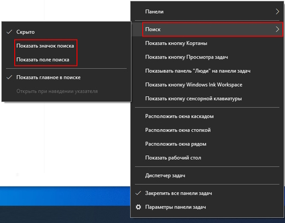285x223 pixels.
Task: Expand the Панели chevron arrow
Action: [278, 11]
